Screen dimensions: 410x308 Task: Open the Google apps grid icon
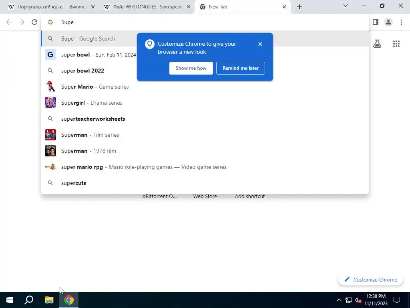tap(396, 44)
